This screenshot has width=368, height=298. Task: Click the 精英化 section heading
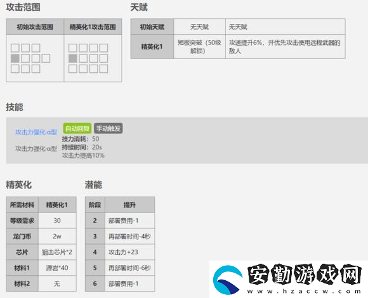(19, 185)
